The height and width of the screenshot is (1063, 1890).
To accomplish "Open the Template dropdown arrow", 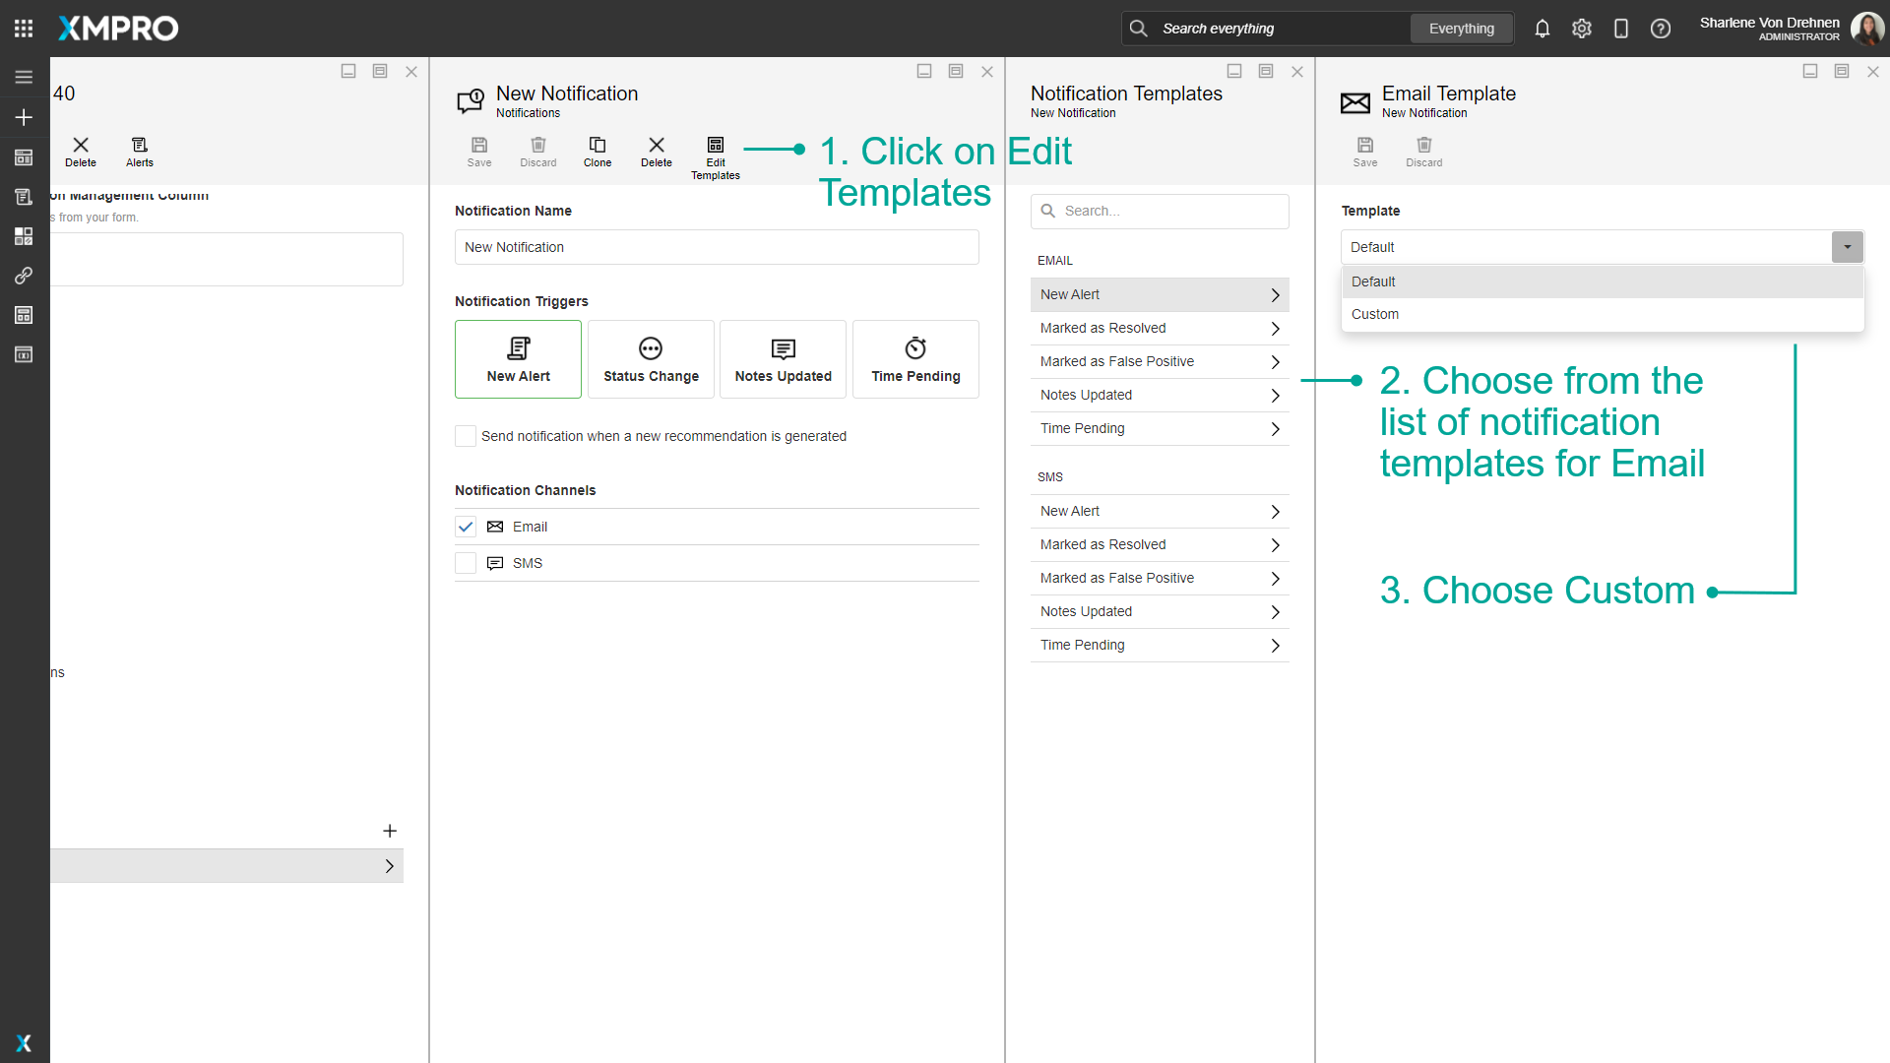I will click(1847, 247).
